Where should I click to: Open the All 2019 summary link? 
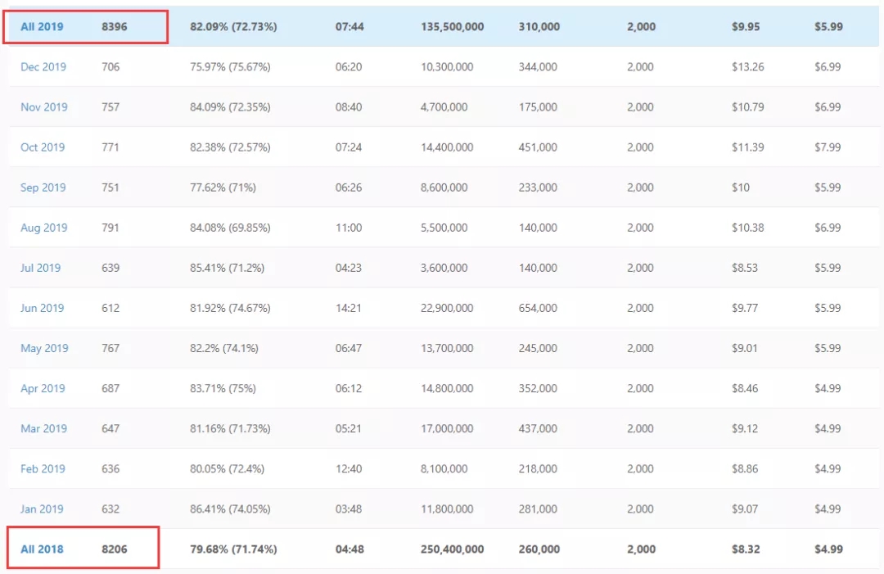pos(42,26)
